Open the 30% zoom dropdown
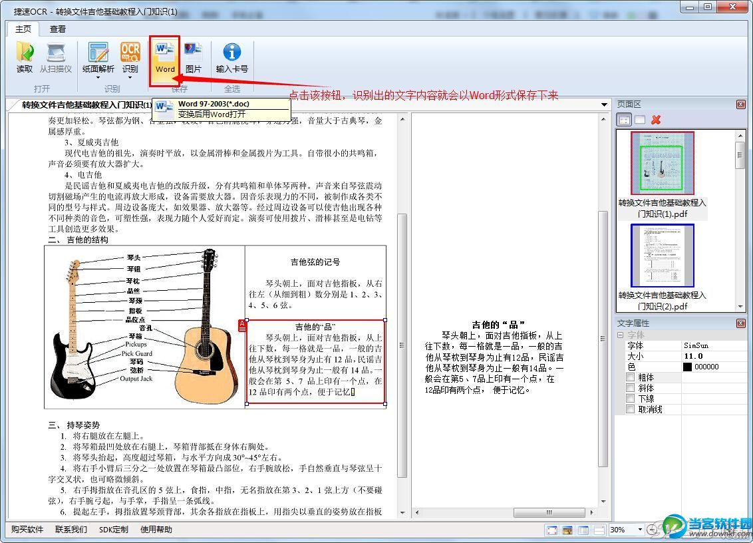Screen dimensions: 753x543 [640, 530]
